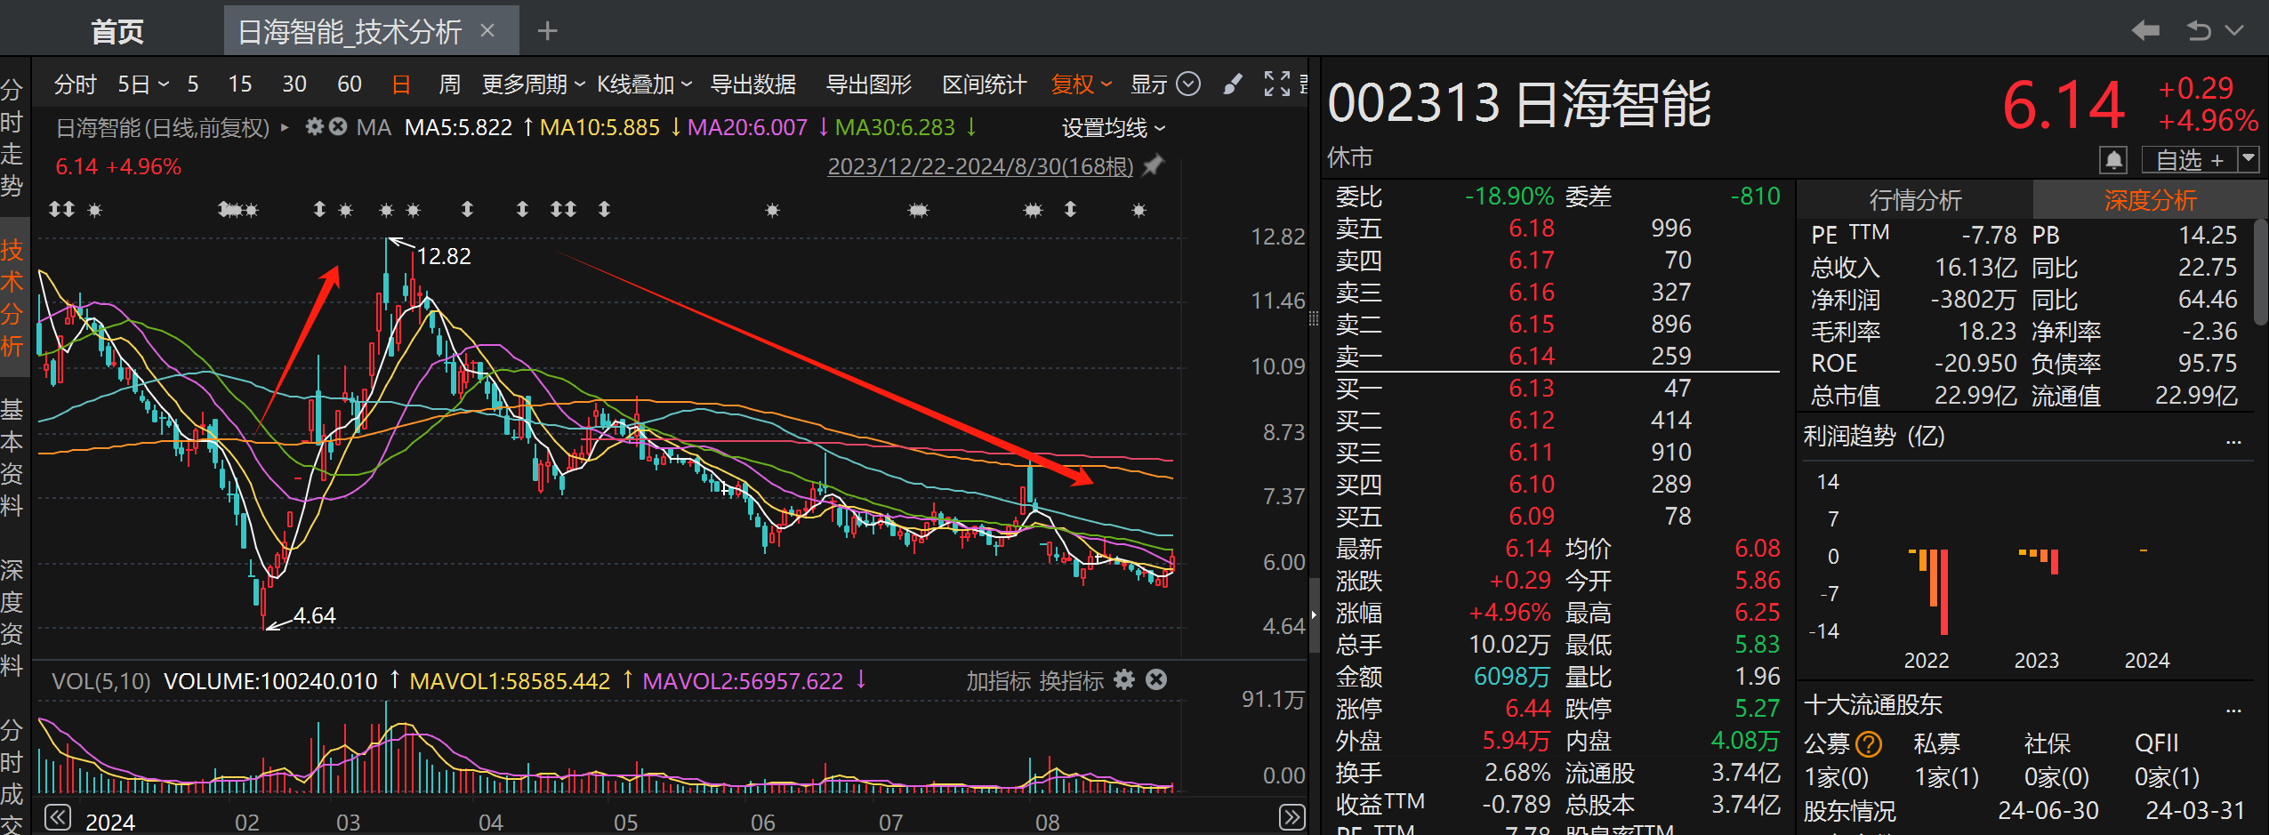The height and width of the screenshot is (835, 2269).
Task: Open the 显示 circled arrow menu
Action: (1188, 84)
